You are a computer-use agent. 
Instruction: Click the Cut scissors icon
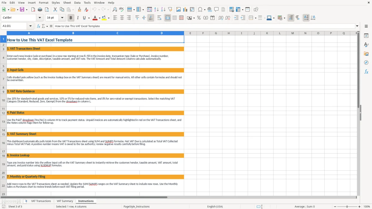(55, 10)
